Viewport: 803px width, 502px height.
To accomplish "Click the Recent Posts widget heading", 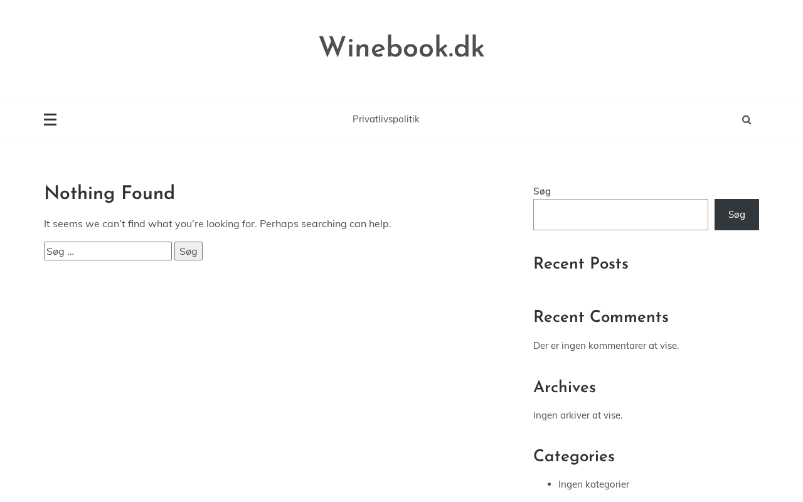I will click(581, 264).
